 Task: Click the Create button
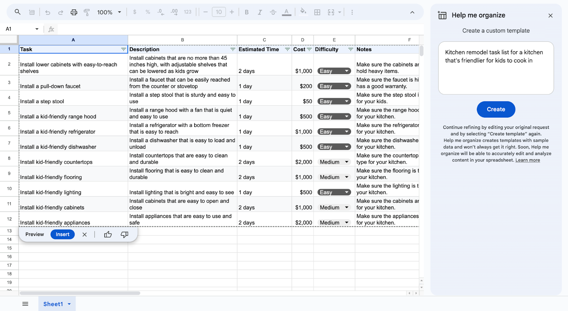point(496,109)
